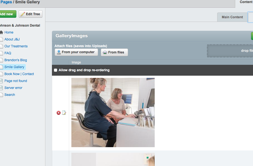Click the page icon beside Brendon's Blog

pyautogui.click(x=1, y=60)
